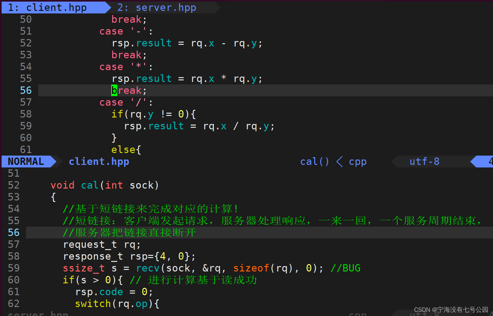This screenshot has width=493, height=316.
Task: Click the NORMAL mode indicator
Action: tap(26, 161)
